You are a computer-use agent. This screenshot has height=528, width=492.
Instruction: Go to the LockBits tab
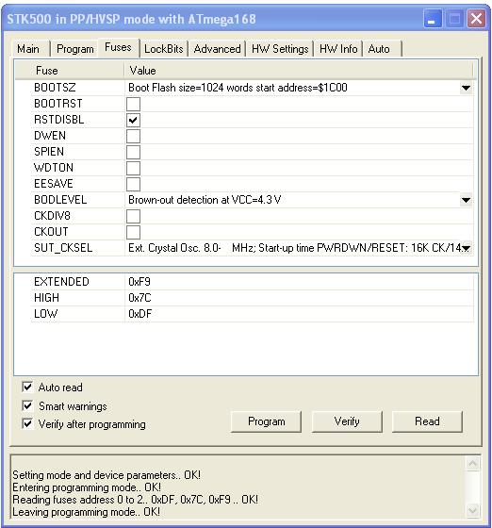coord(164,49)
